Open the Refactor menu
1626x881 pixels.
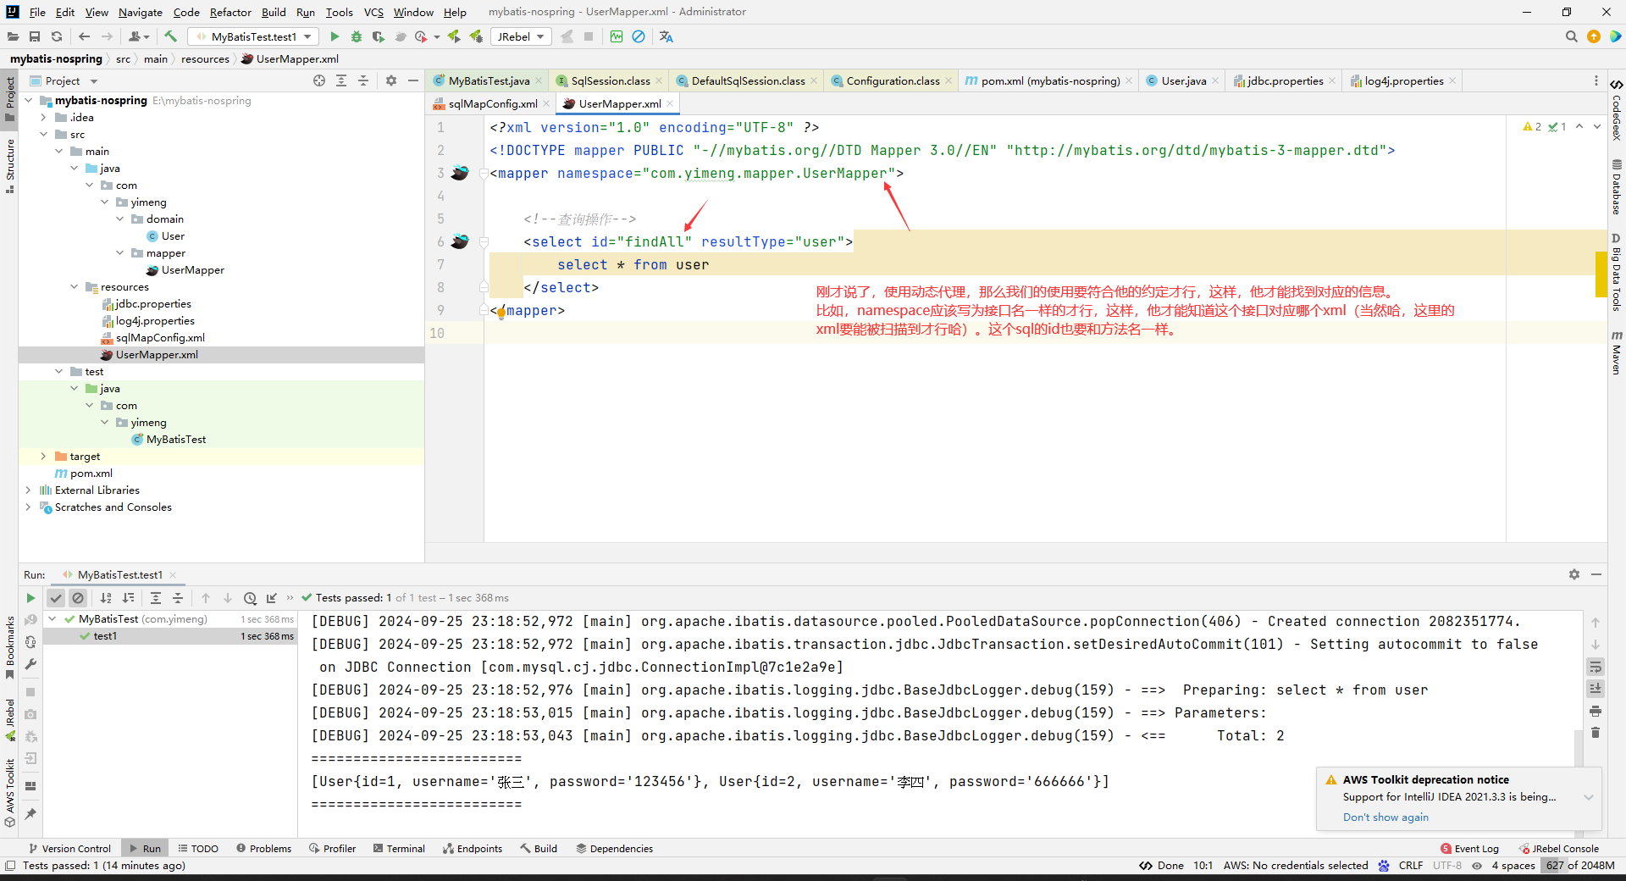230,12
